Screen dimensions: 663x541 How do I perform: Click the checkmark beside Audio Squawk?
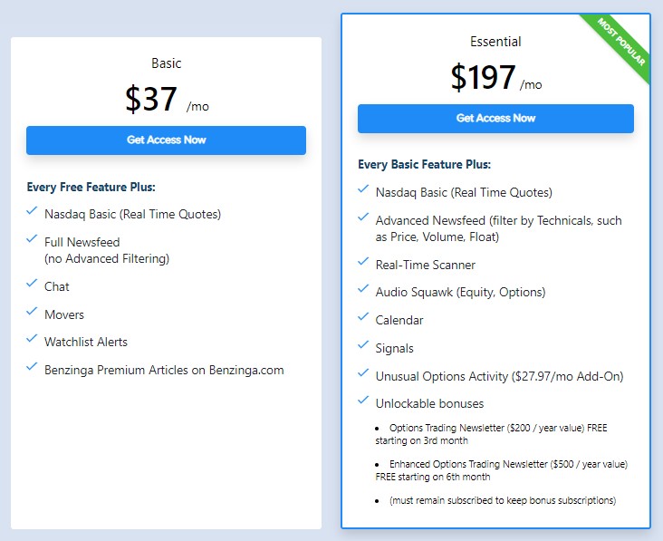point(364,290)
